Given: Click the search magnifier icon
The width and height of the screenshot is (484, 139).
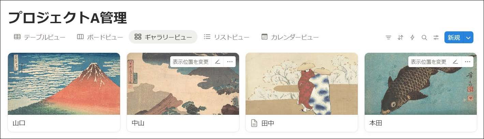Looking at the screenshot, I should [x=424, y=37].
